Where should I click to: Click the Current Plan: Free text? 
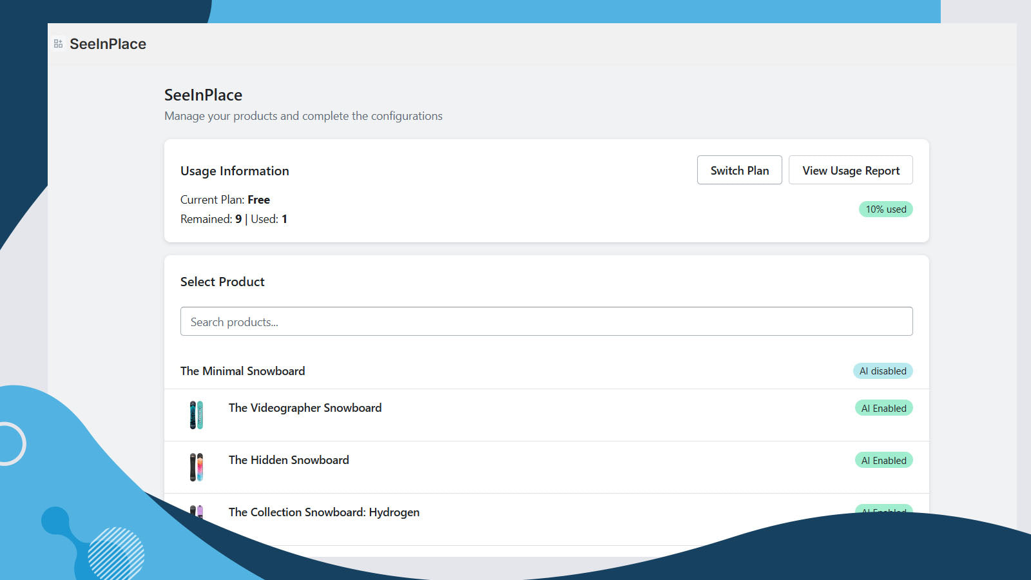(x=225, y=200)
